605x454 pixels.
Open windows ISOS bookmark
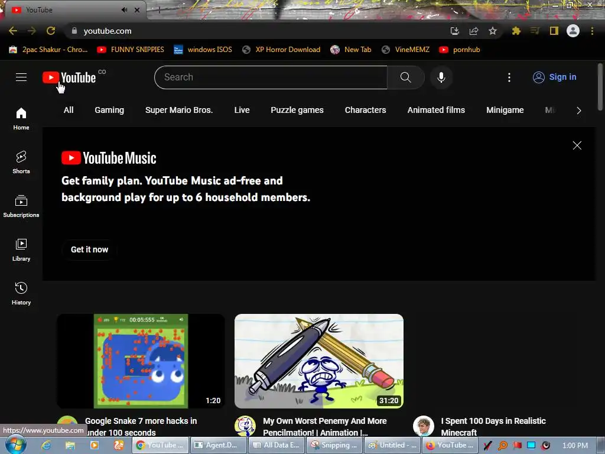203,50
